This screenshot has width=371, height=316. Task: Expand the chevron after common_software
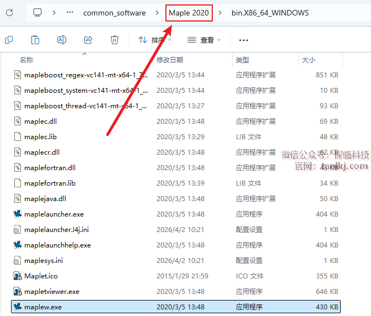(x=157, y=13)
